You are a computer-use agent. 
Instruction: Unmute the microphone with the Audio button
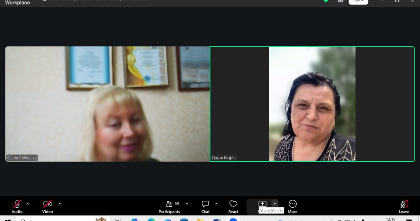click(x=17, y=207)
